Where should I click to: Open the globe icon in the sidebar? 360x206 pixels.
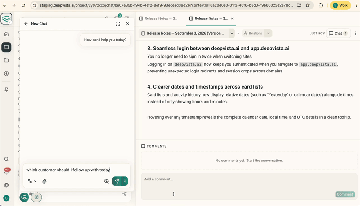pyautogui.click(x=6, y=185)
